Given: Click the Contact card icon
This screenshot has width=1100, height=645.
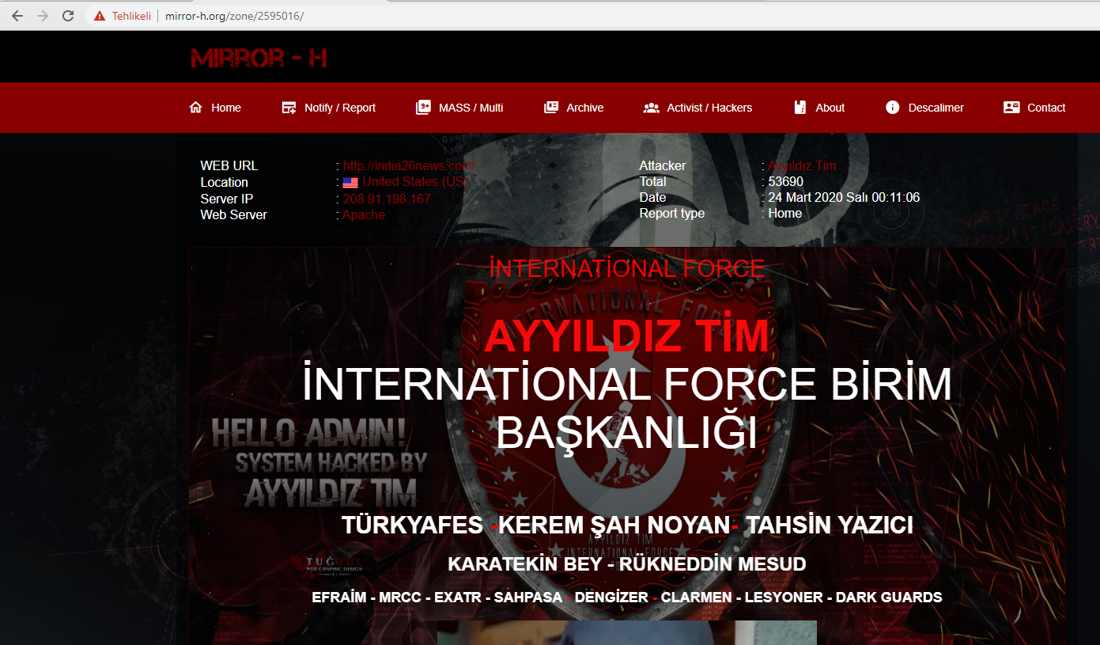Looking at the screenshot, I should coord(1011,108).
